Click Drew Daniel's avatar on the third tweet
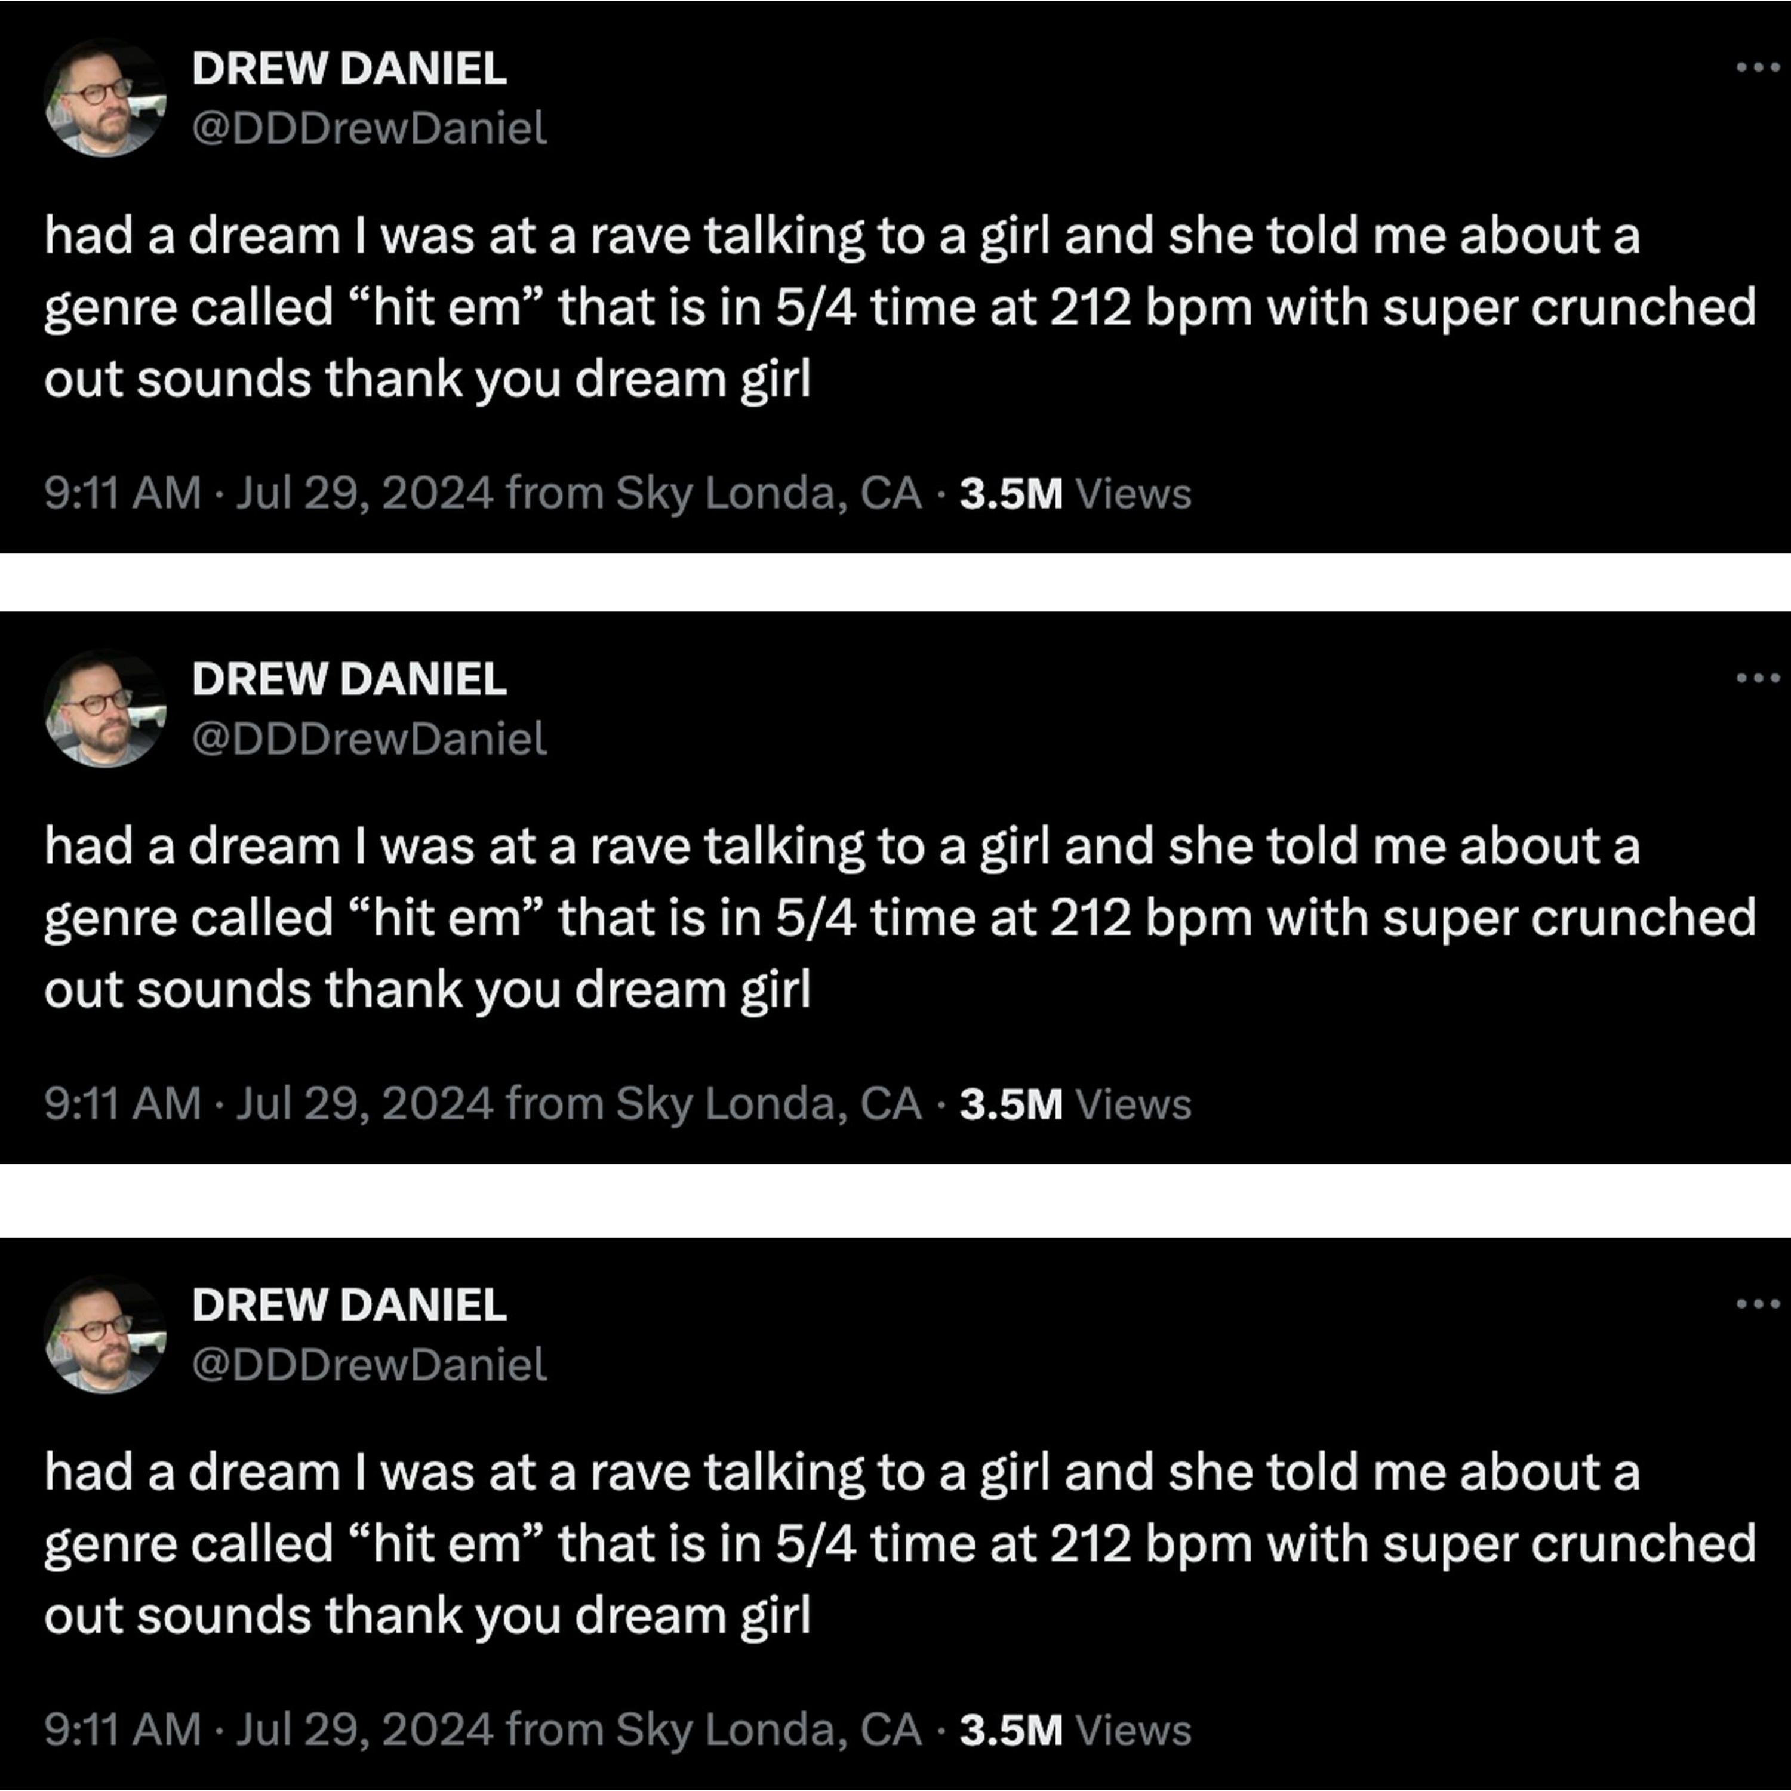 (x=104, y=1334)
